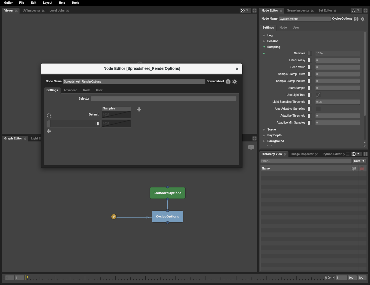Expand the Session section
This screenshot has height=285, width=370.
click(264, 41)
